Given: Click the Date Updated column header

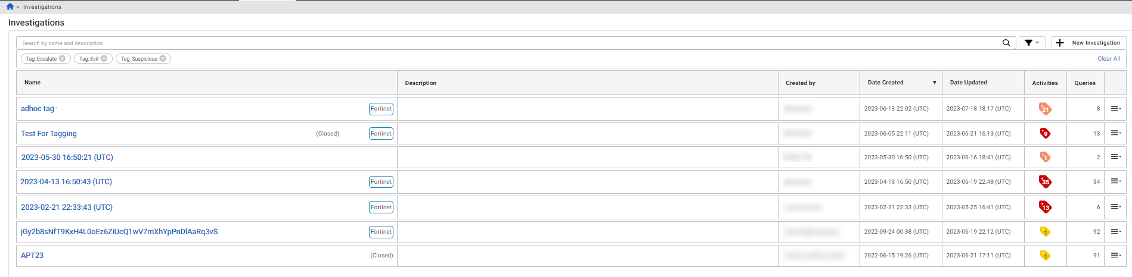Looking at the screenshot, I should coord(969,83).
